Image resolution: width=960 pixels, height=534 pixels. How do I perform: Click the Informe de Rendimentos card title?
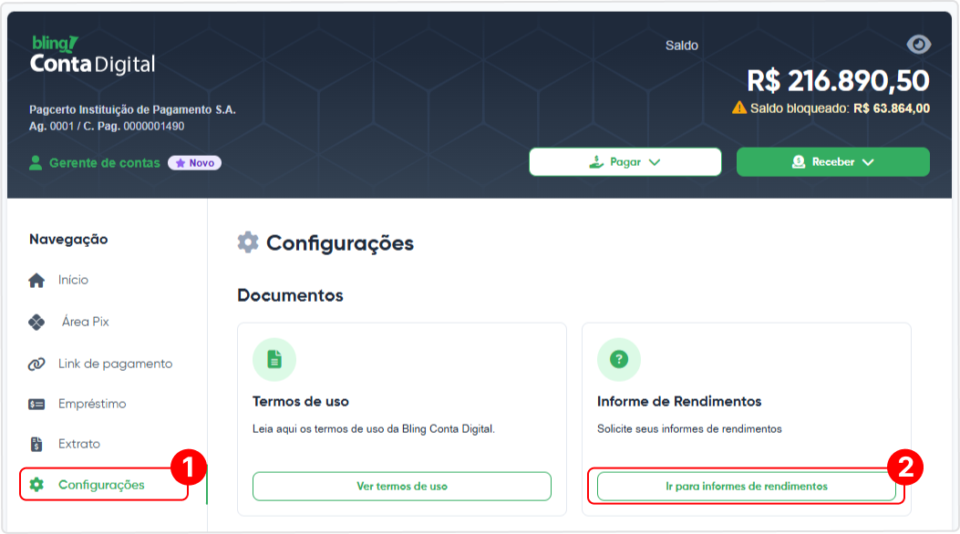pyautogui.click(x=679, y=401)
